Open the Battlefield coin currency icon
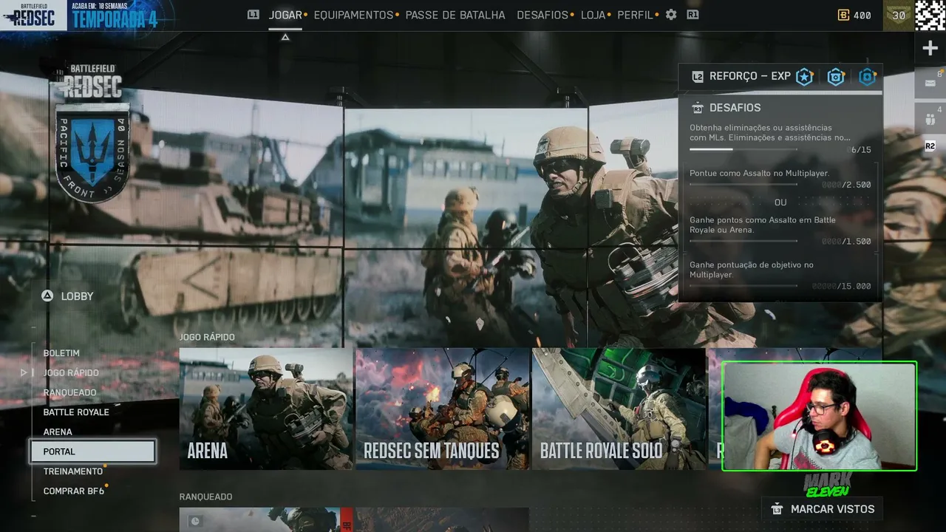946x532 pixels. pyautogui.click(x=843, y=15)
